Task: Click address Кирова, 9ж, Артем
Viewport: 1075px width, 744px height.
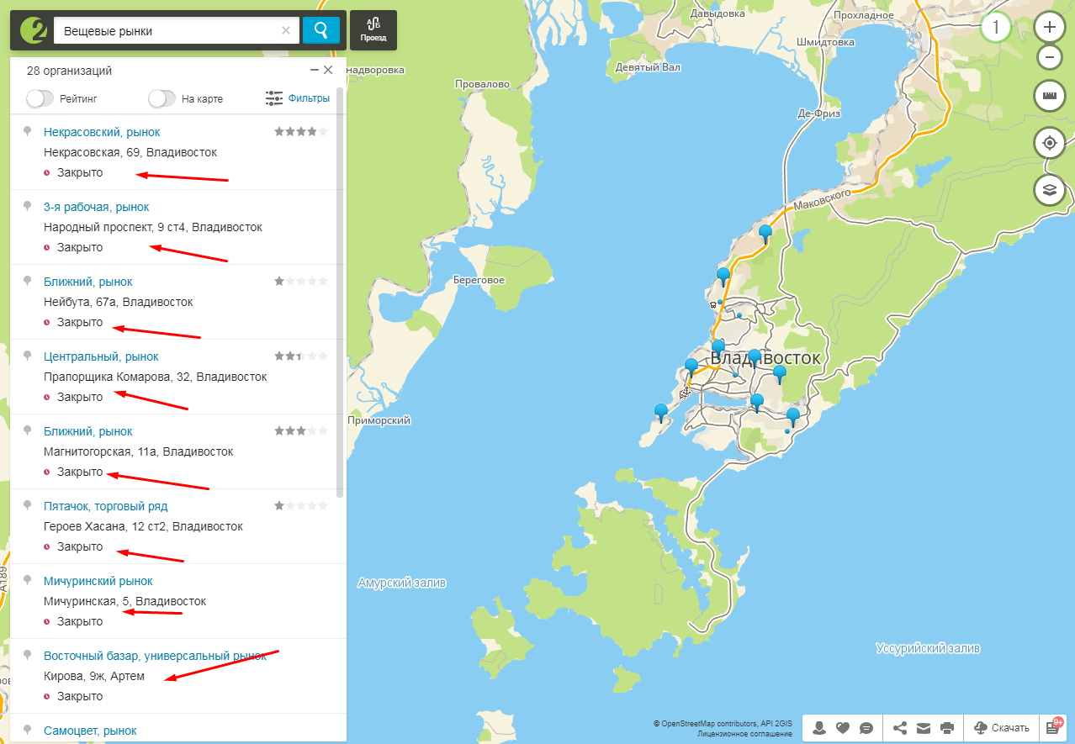Action: coord(94,676)
